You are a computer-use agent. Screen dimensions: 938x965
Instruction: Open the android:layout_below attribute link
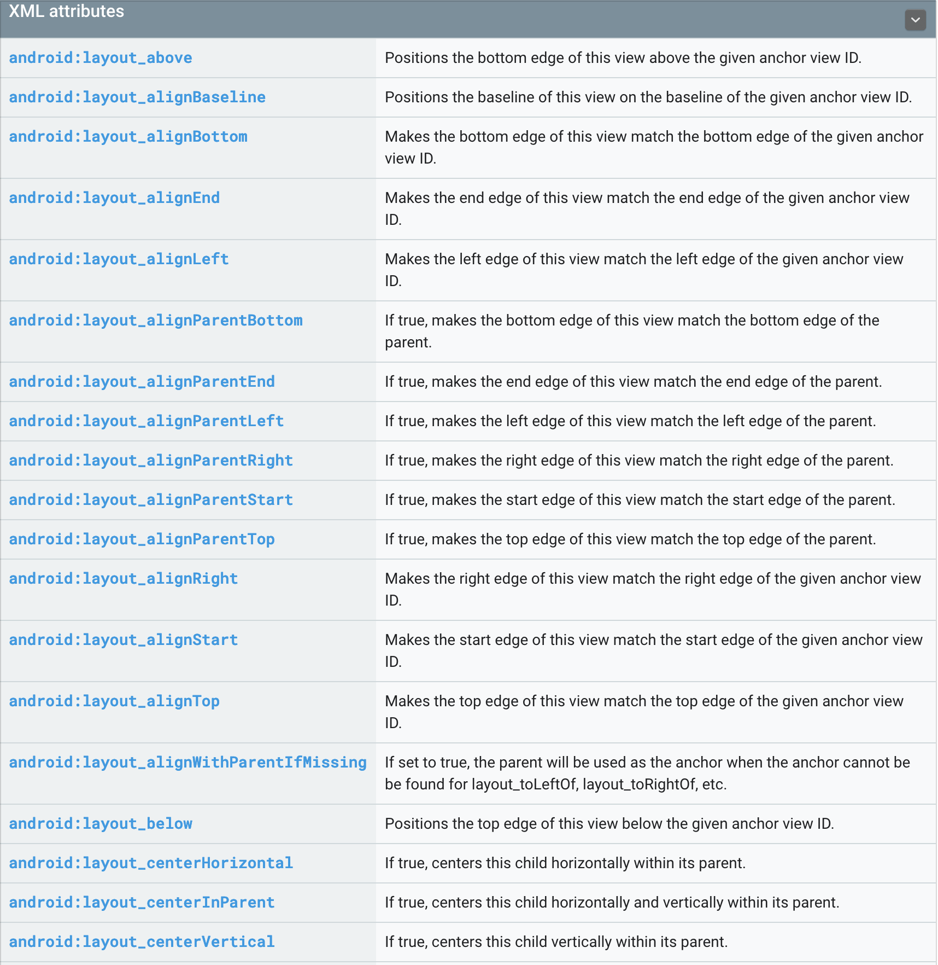101,824
